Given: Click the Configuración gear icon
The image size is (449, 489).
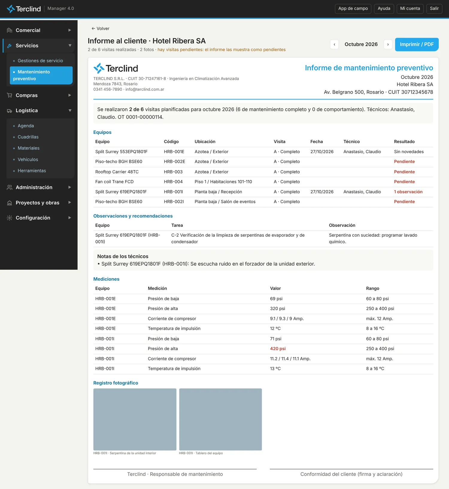Looking at the screenshot, I should [10, 218].
